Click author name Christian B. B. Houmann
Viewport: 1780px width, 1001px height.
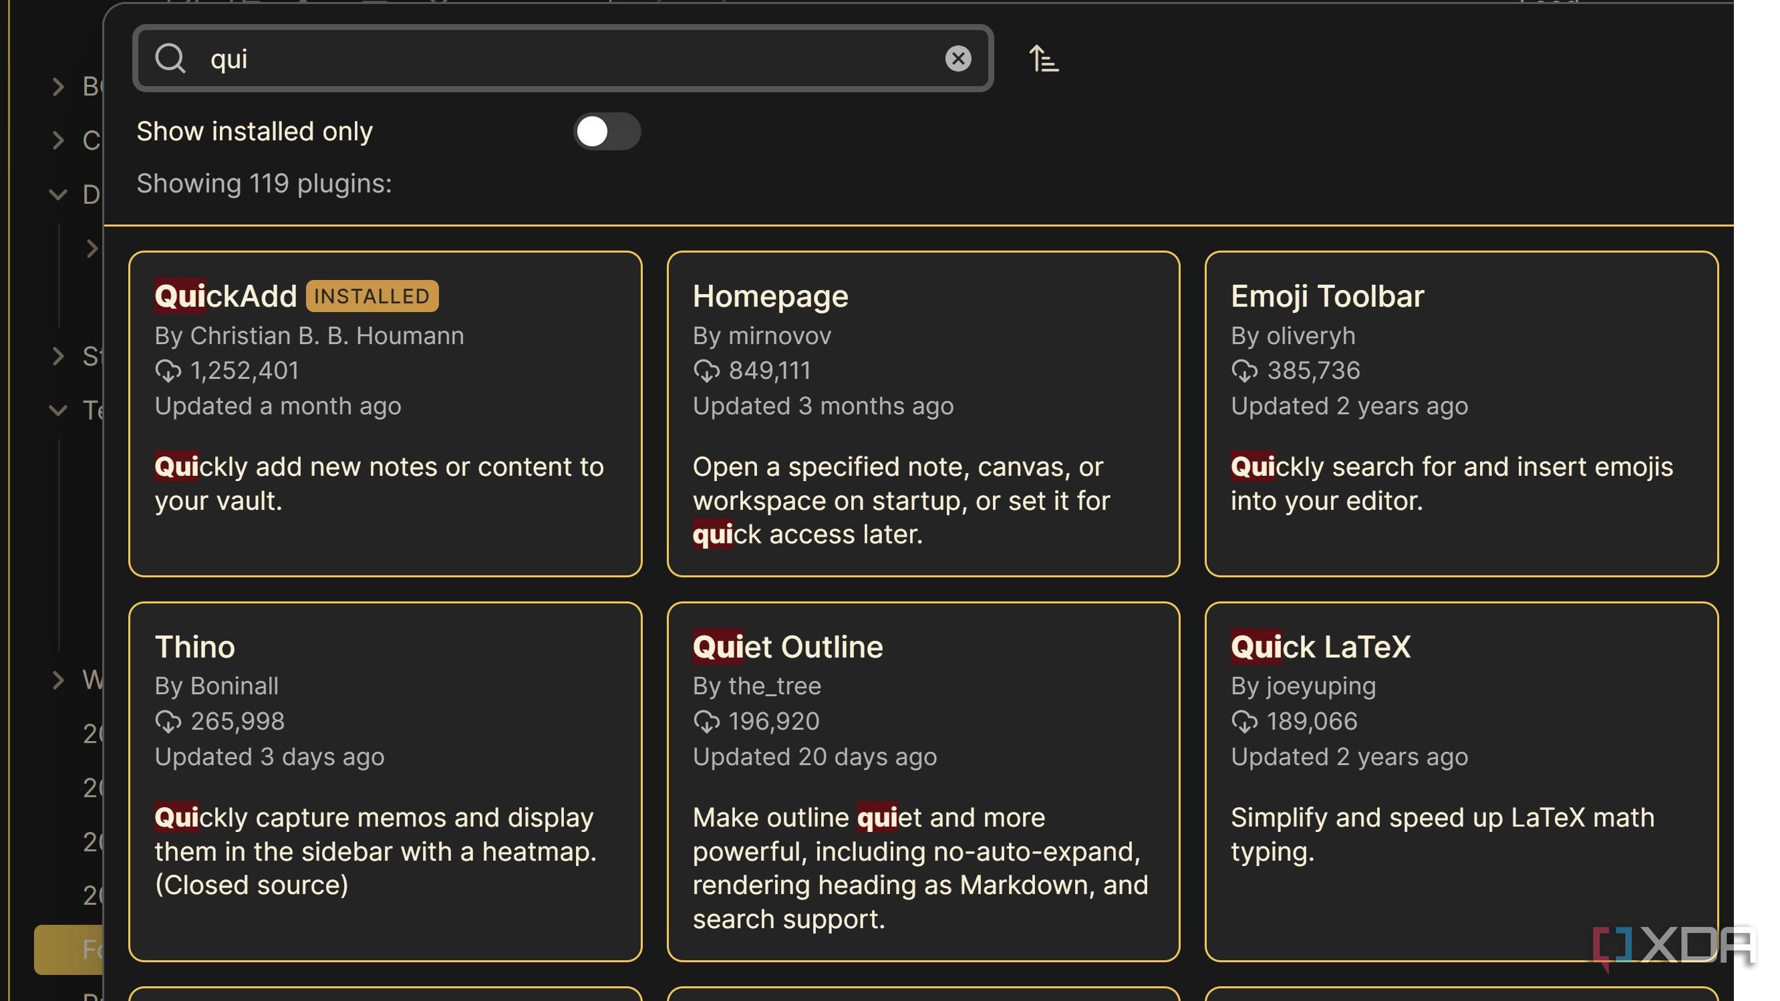pyautogui.click(x=327, y=335)
